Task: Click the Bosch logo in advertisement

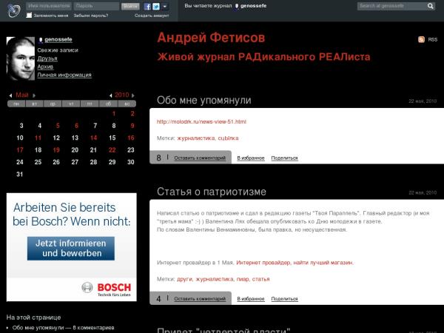Action: click(x=107, y=288)
